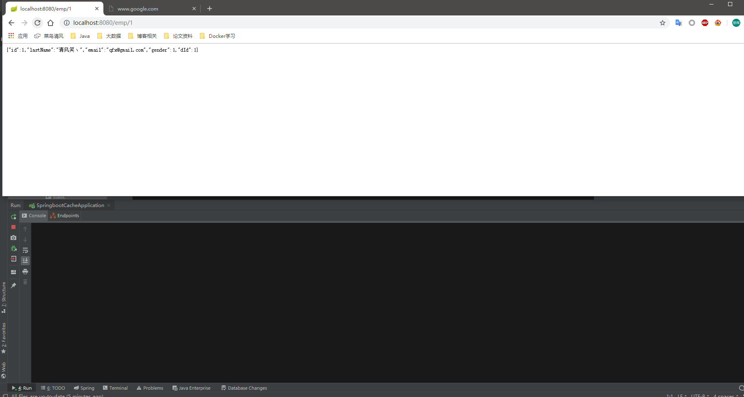Attach the debugger using the green bug icon
The width and height of the screenshot is (744, 397).
[13, 248]
